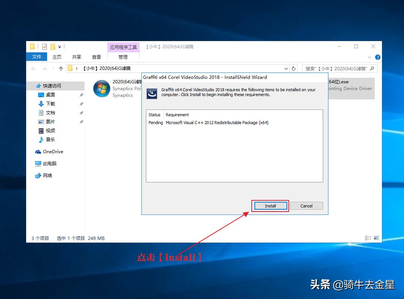Open 下载 in the navigation pane
This screenshot has width=404, height=299.
tap(50, 104)
